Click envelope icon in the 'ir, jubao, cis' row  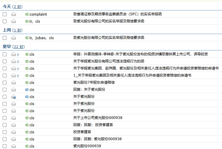click(x=14, y=38)
